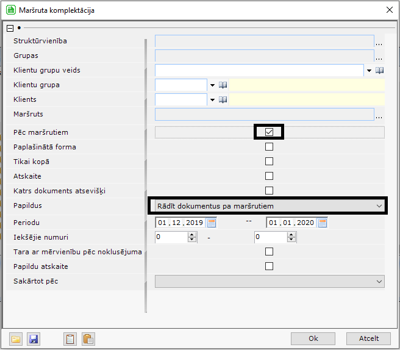This screenshot has width=400, height=350.
Task: Click the open folder icon in bottom toolbar
Action: [x=16, y=339]
